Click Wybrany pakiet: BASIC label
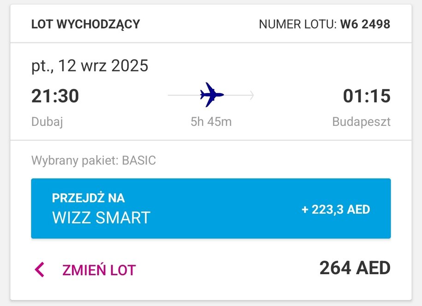 tap(94, 160)
